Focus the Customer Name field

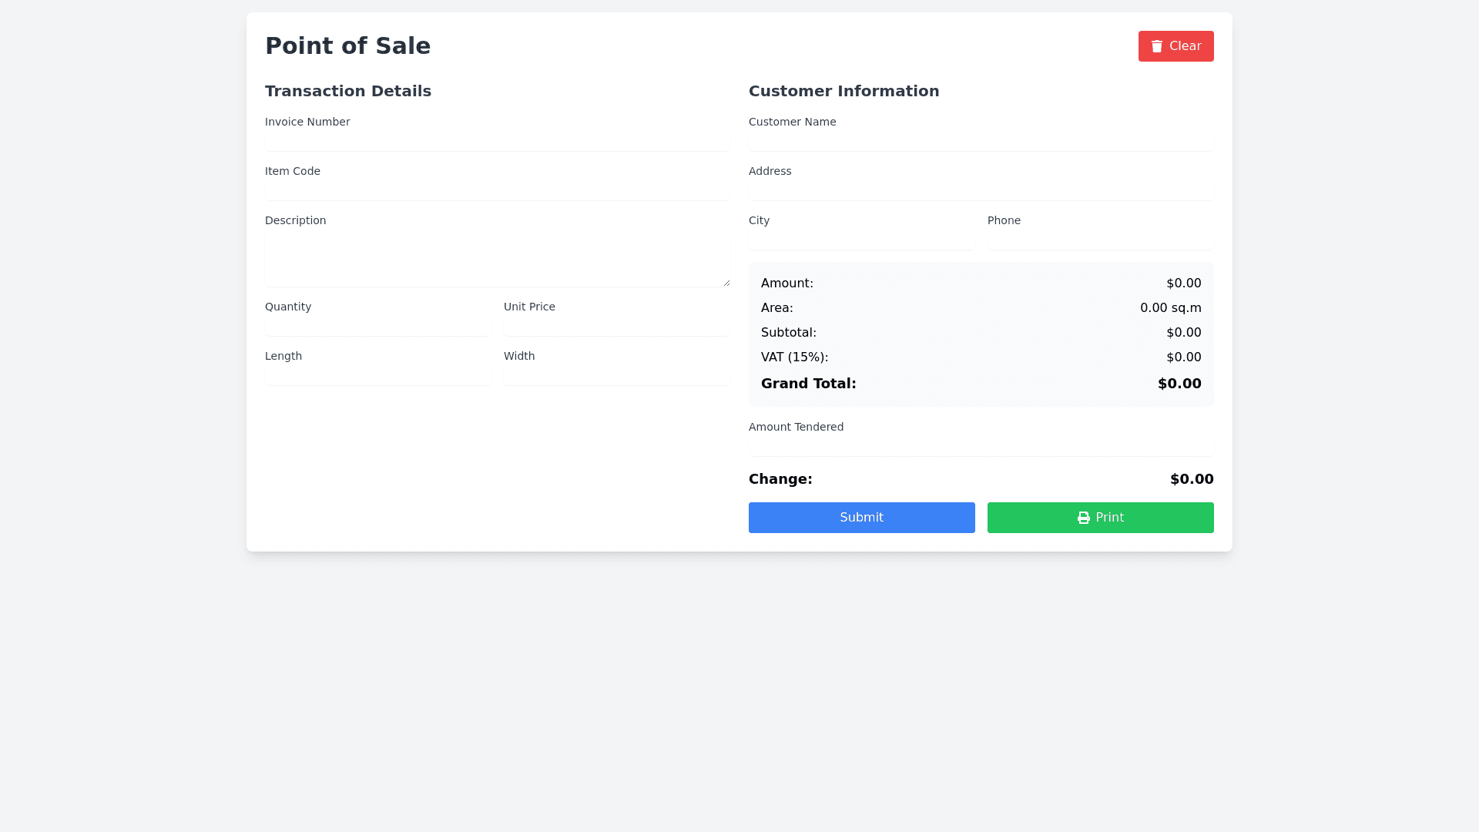(x=981, y=142)
